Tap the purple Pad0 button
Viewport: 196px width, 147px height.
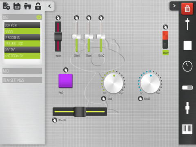point(65,81)
